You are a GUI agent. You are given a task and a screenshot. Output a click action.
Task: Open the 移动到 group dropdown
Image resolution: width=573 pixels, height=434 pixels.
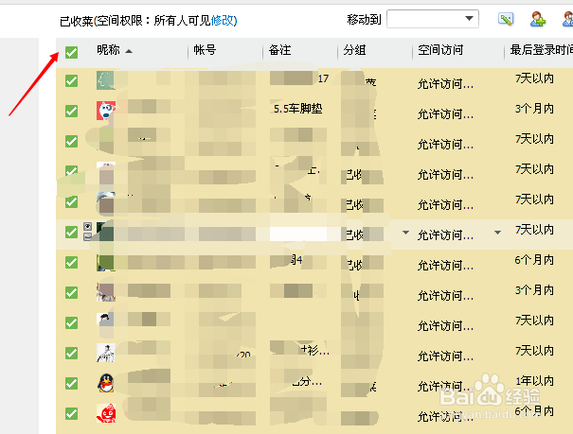433,19
